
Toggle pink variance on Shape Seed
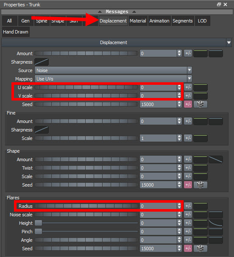pyautogui.click(x=188, y=185)
